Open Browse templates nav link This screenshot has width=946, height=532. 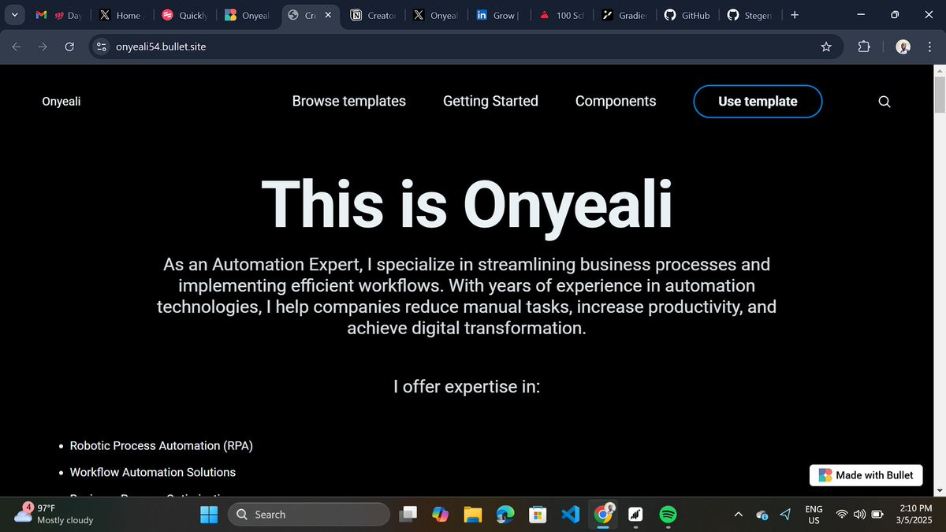pyautogui.click(x=349, y=101)
